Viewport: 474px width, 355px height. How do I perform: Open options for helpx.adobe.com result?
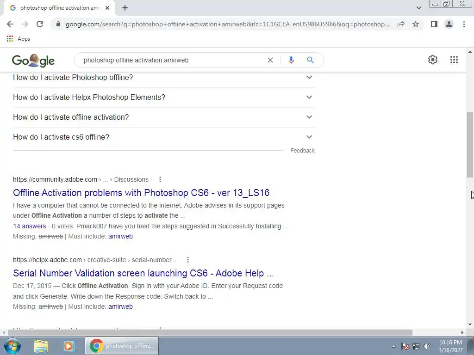188,260
